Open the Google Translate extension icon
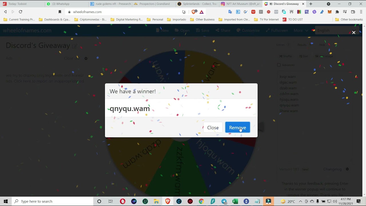The image size is (366, 206). [230, 12]
